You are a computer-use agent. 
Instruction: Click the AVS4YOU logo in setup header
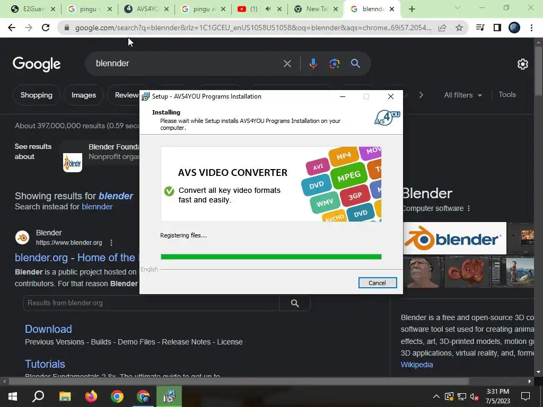(387, 118)
